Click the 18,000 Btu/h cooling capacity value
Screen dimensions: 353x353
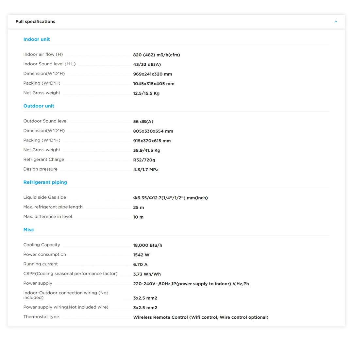point(147,245)
